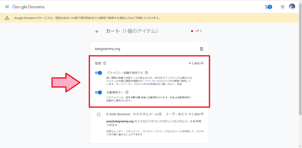This screenshot has width=302, height=148.
Task: Click the ¥1,400/年 price
Action: (x=196, y=63)
